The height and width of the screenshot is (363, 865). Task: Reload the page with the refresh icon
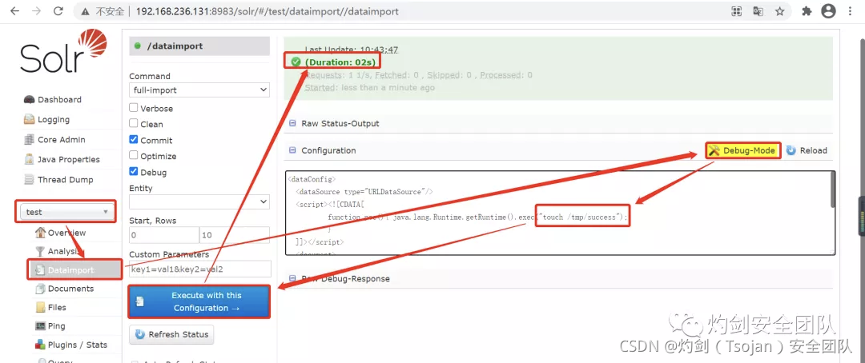(x=59, y=11)
